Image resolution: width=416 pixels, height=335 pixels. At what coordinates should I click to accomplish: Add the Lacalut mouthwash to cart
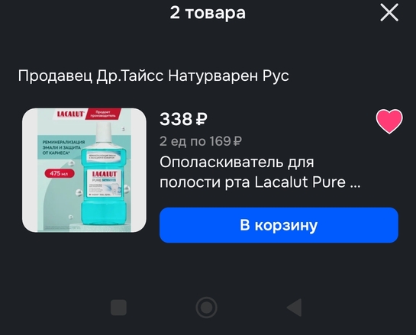click(x=279, y=225)
